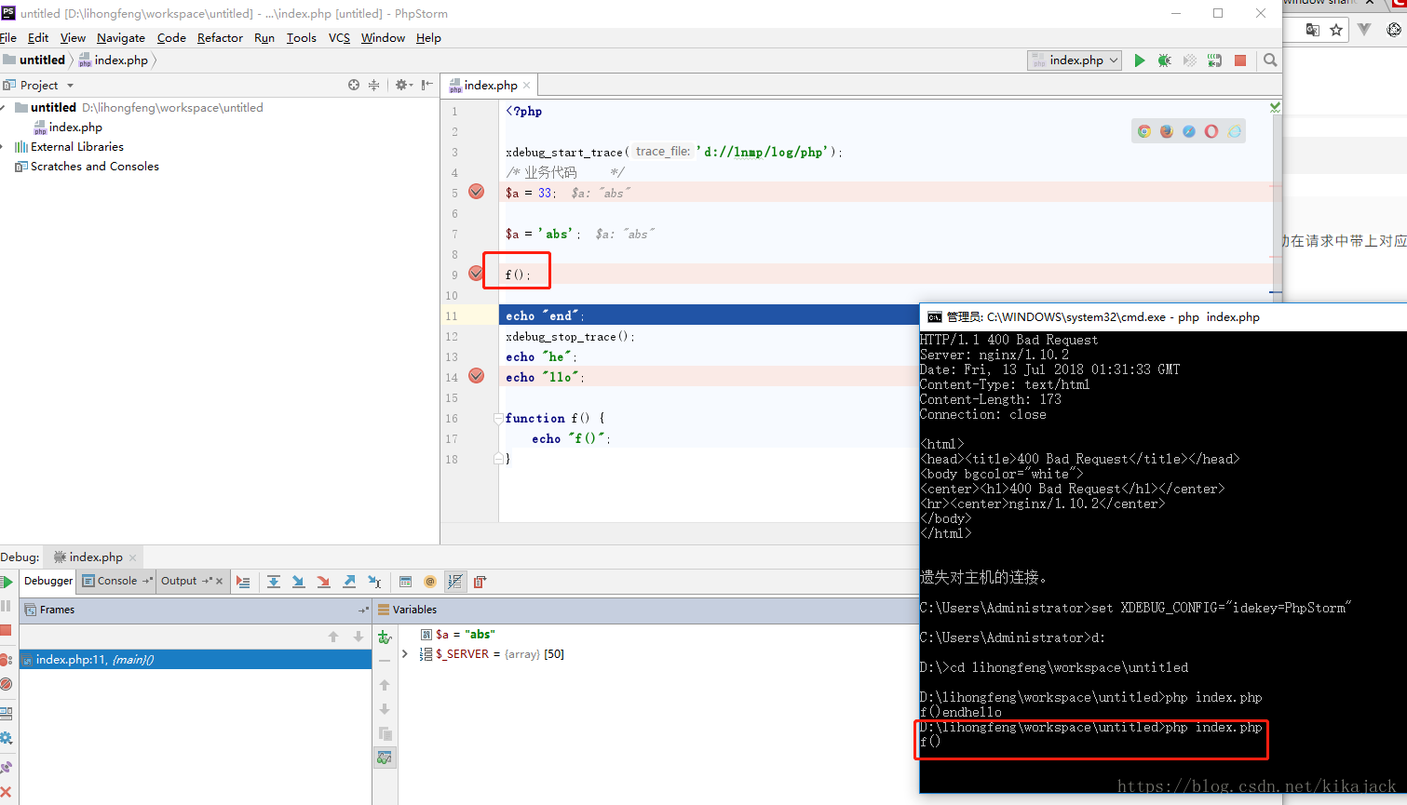
Task: Click the green Run button in toolbar
Action: tap(1139, 60)
